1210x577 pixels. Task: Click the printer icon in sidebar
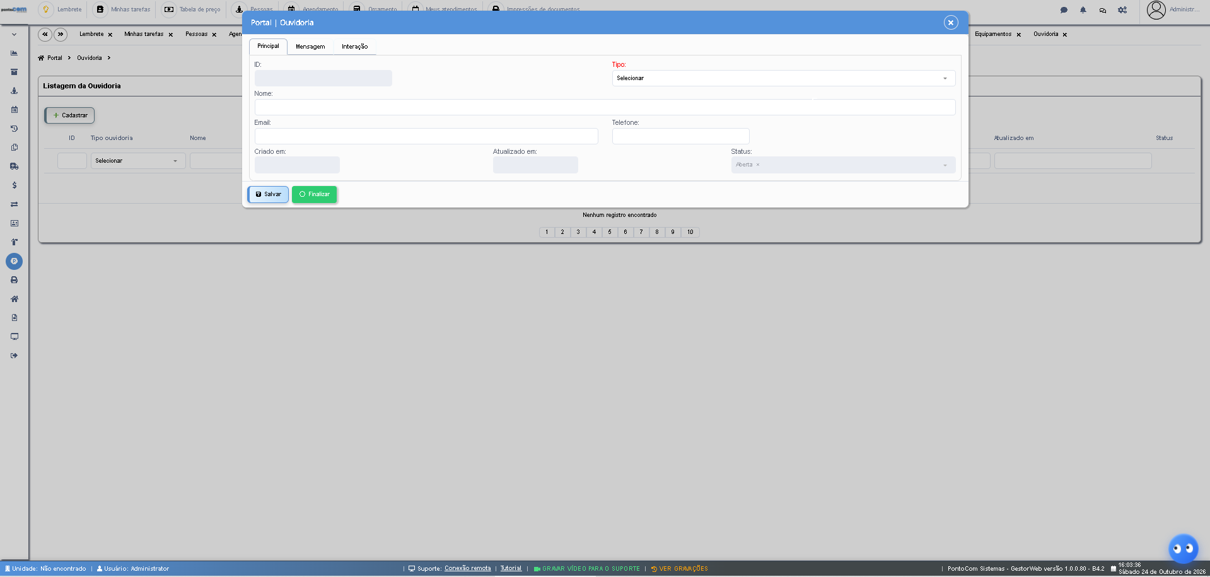15,280
